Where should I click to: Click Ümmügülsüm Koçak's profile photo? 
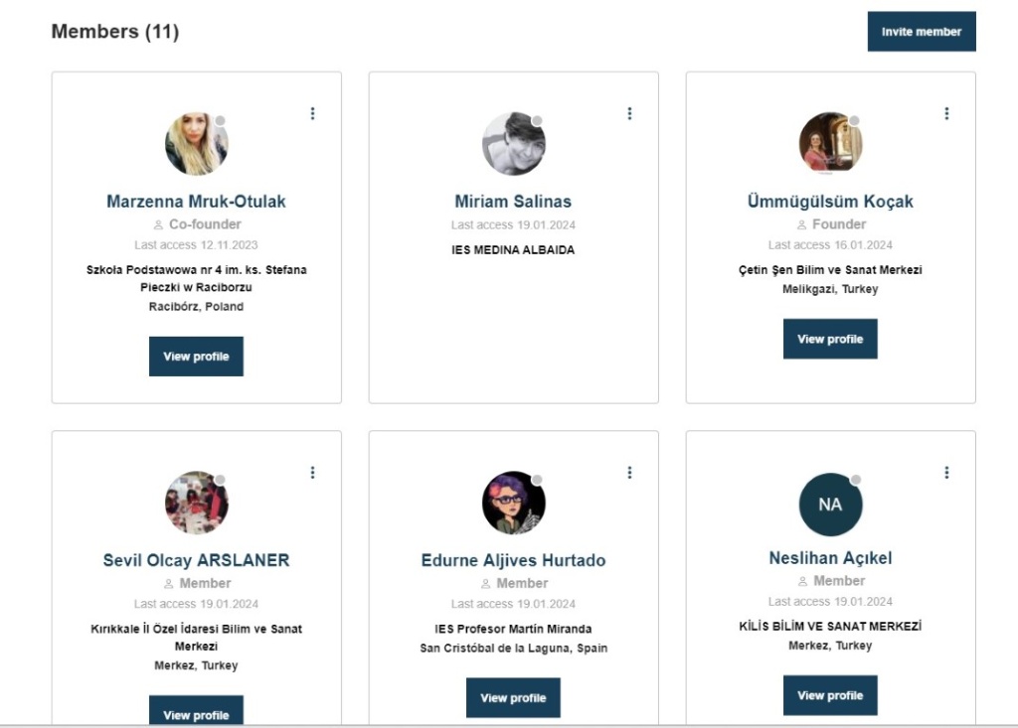[x=830, y=144]
